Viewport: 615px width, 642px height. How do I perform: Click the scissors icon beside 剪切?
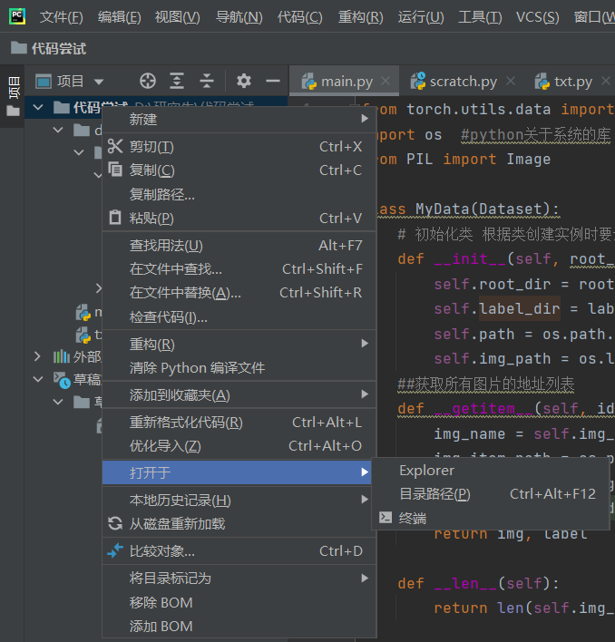[115, 146]
